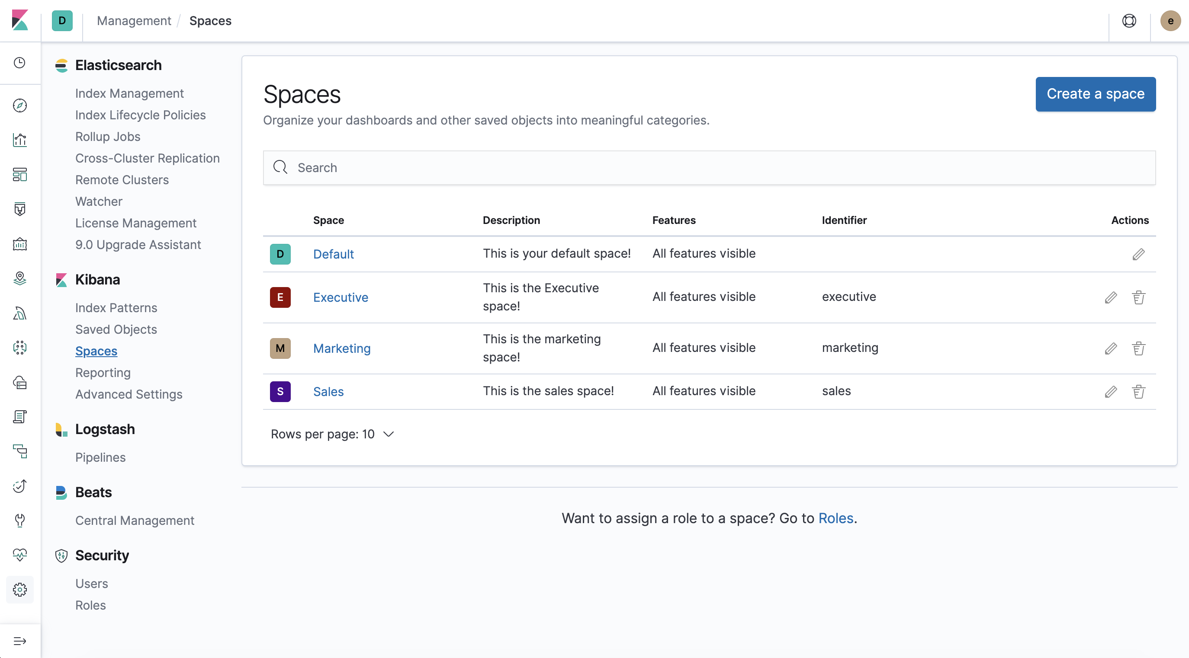Image resolution: width=1189 pixels, height=658 pixels.
Task: Follow the Roles link in footer text
Action: [836, 518]
